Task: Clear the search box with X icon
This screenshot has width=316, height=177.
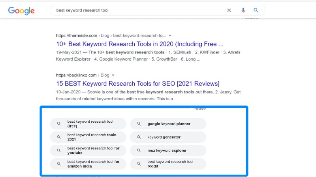Action: 229,11
